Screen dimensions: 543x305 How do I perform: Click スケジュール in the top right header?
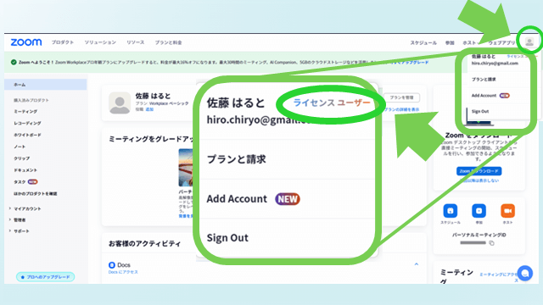[423, 43]
